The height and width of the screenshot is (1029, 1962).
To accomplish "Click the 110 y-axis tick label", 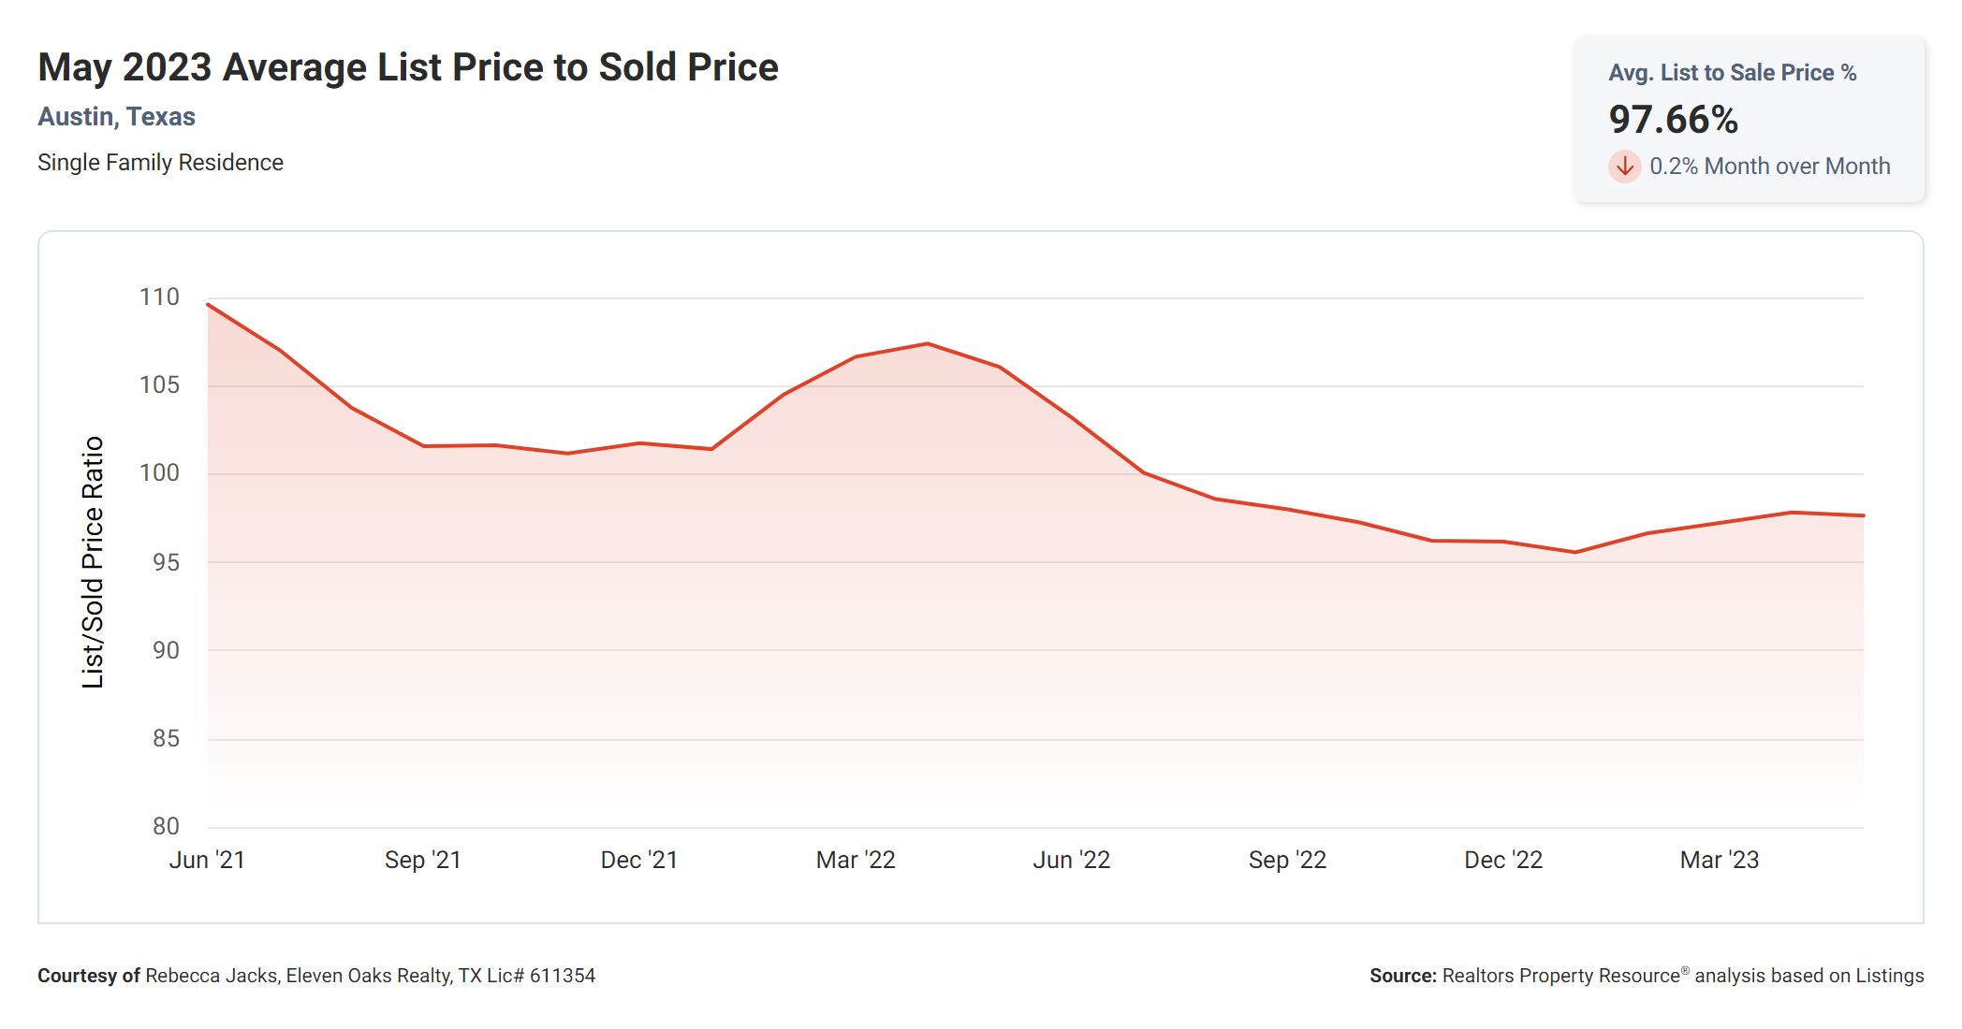I will [x=159, y=297].
